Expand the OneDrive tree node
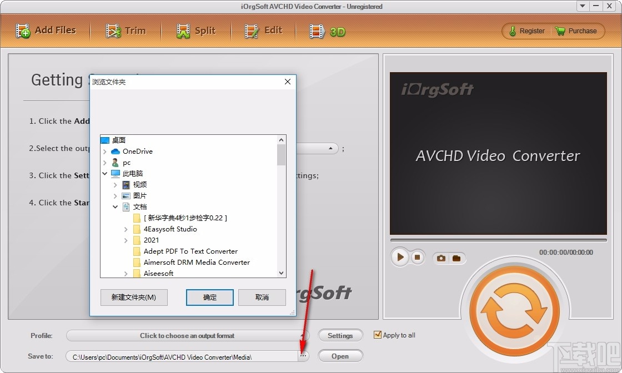 105,151
